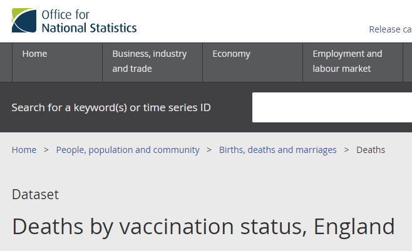This screenshot has height=251, width=412.
Task: Click the chevron before the 'Deaths' breadcrumb
Action: 346,150
